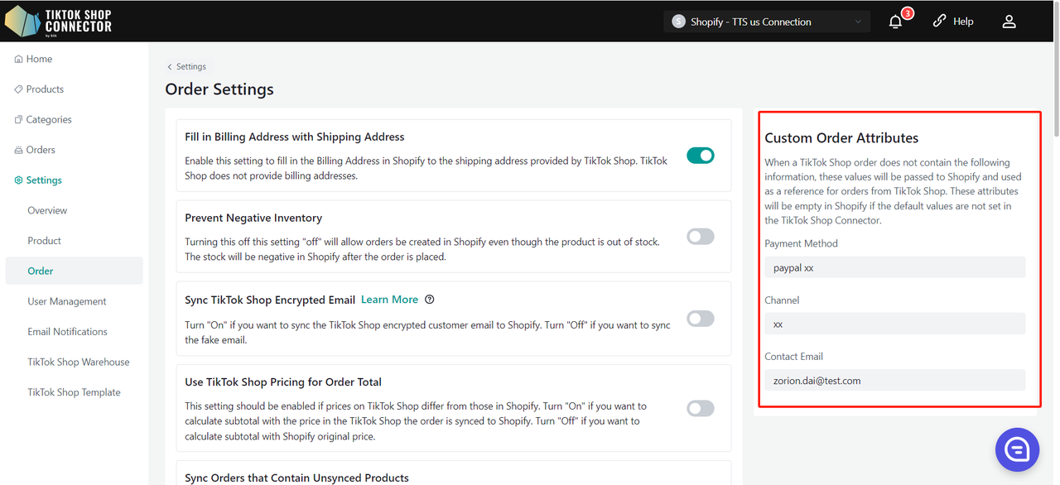Enable the Prevent Negative Inventory toggle

700,237
